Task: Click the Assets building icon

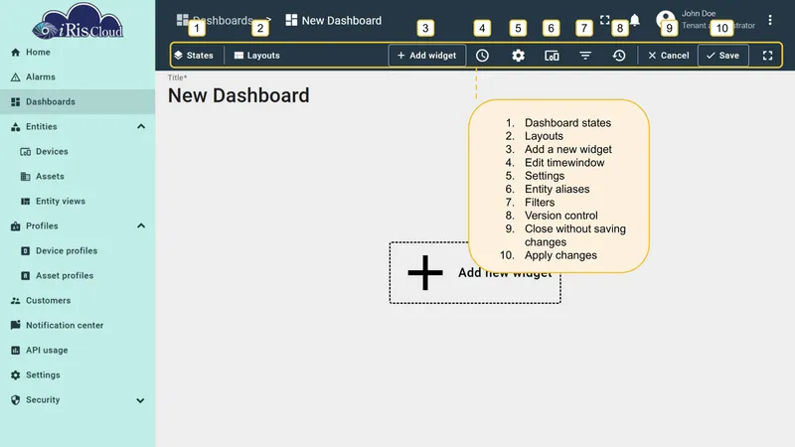Action: pyautogui.click(x=26, y=177)
